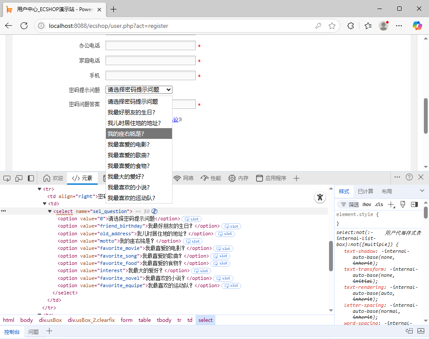
Task: Collapse the td node in DOM tree
Action: (45, 204)
